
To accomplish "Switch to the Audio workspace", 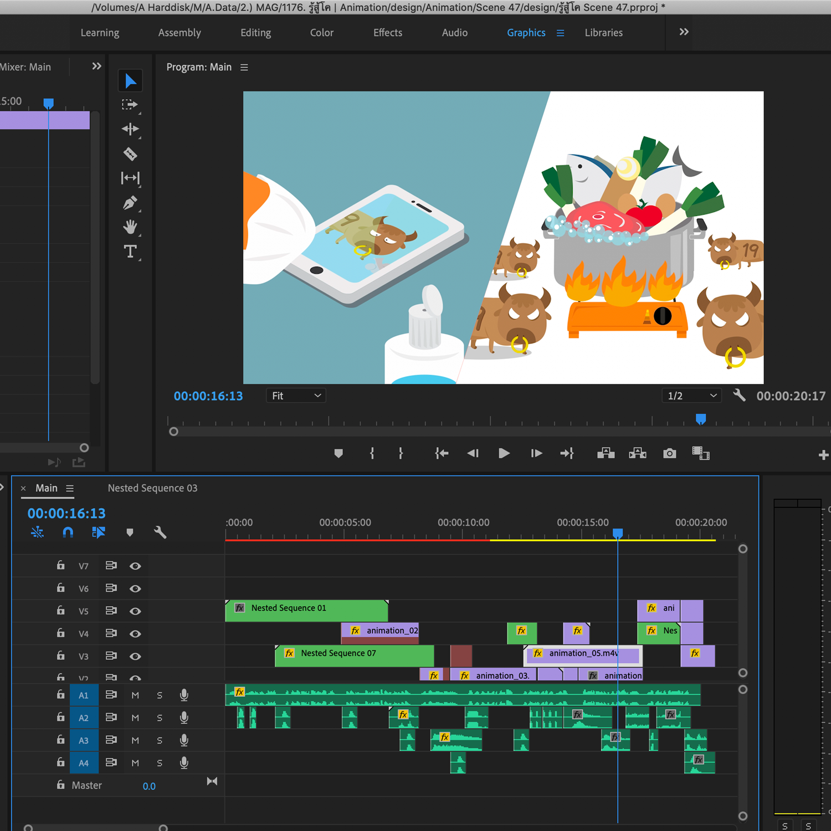I will [455, 33].
